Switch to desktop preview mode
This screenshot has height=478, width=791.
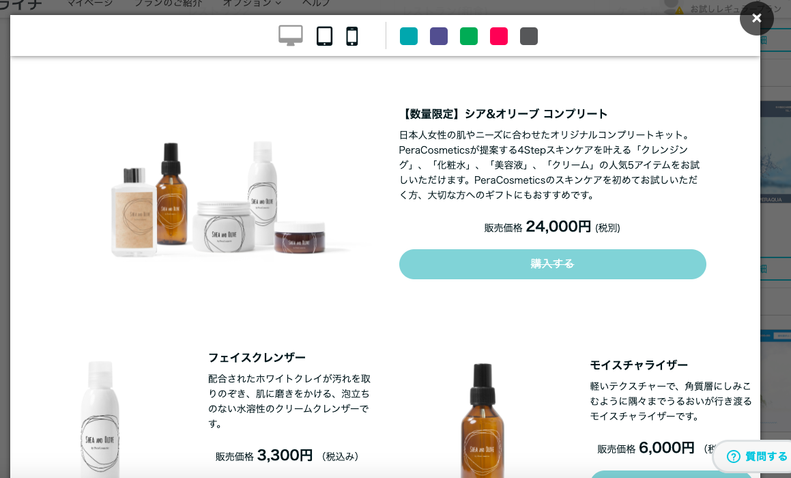[x=291, y=36]
